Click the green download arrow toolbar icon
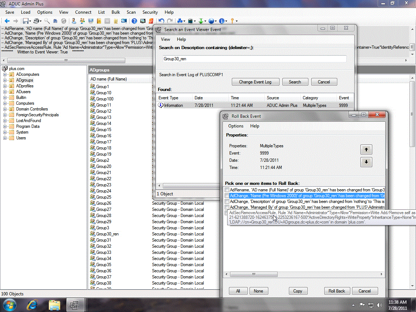This screenshot has height=312, width=416. (201, 21)
